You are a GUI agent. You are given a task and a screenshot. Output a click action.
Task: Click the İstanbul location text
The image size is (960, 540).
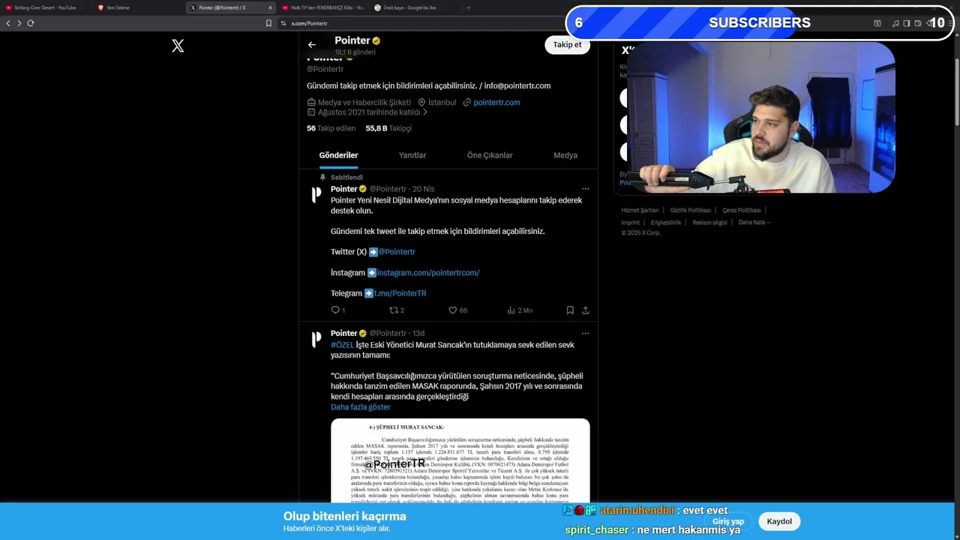coord(442,103)
